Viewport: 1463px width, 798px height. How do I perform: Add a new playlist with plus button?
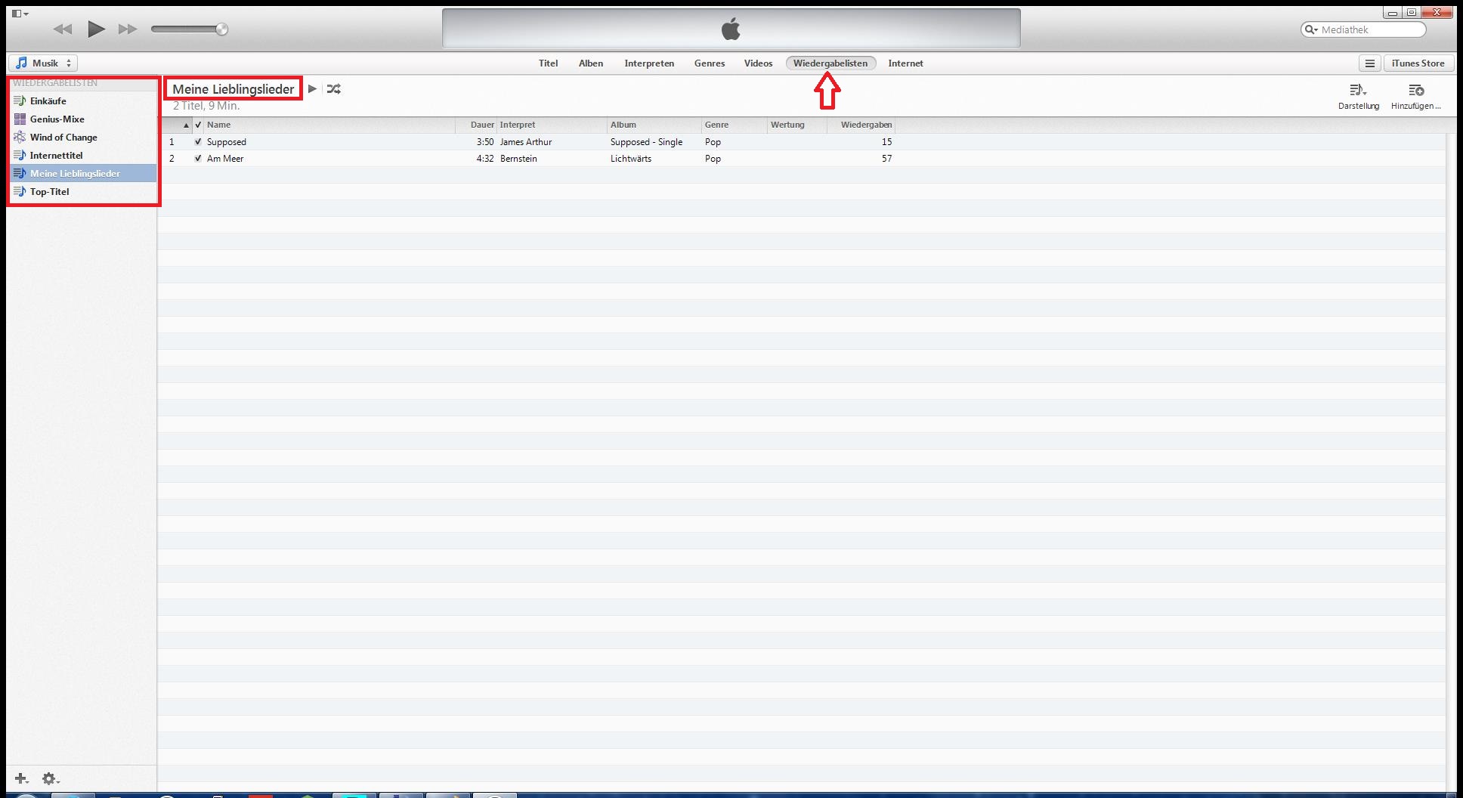click(x=21, y=778)
